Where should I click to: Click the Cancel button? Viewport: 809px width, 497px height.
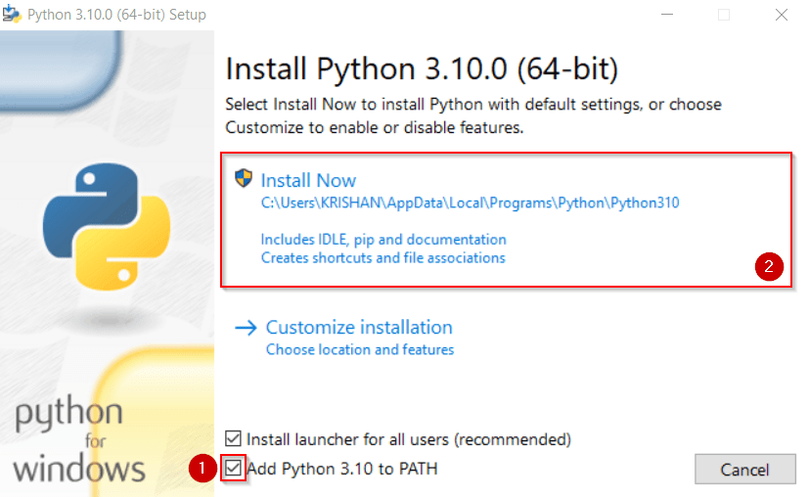coord(745,470)
